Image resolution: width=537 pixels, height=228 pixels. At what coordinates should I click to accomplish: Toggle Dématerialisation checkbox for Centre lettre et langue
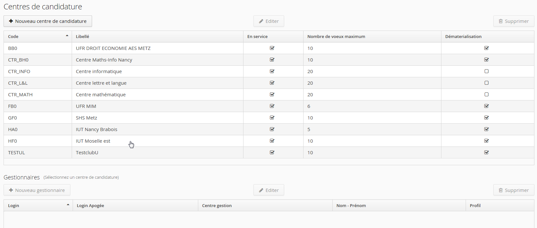pos(486,83)
